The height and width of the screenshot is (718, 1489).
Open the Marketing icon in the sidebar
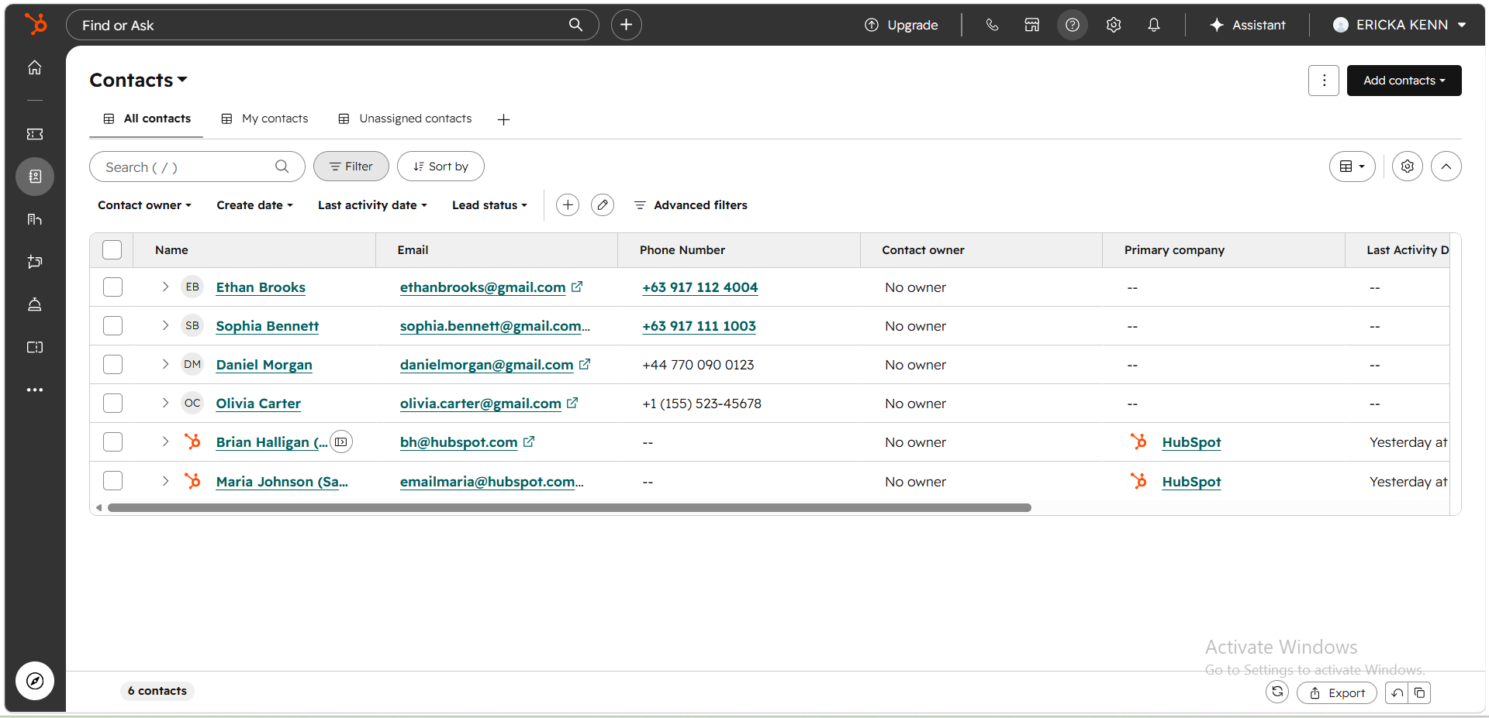(x=35, y=219)
